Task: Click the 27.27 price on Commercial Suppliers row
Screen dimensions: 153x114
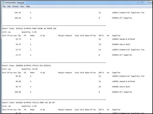Action: (18, 50)
